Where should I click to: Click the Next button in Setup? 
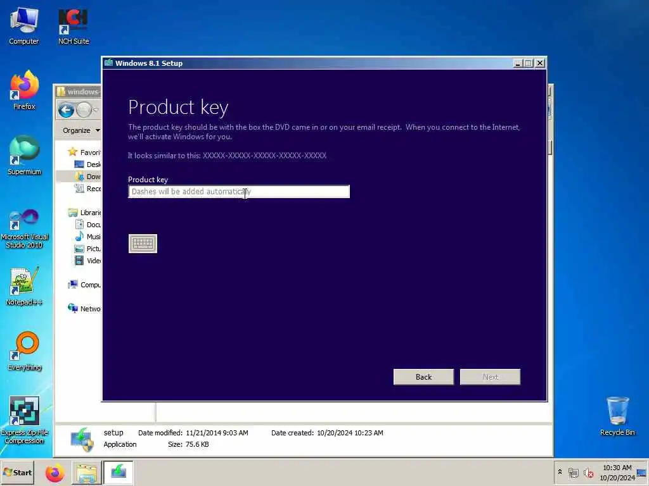(x=490, y=377)
